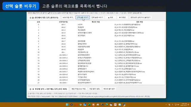This screenshot has height=107, width=191.
Task: Open Google Chrome from the taskbar
Action: [80, 105]
